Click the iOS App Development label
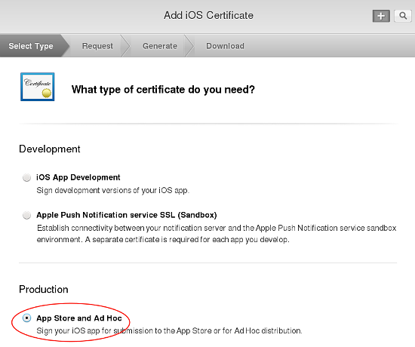Image resolution: width=415 pixels, height=347 pixels. [78, 177]
